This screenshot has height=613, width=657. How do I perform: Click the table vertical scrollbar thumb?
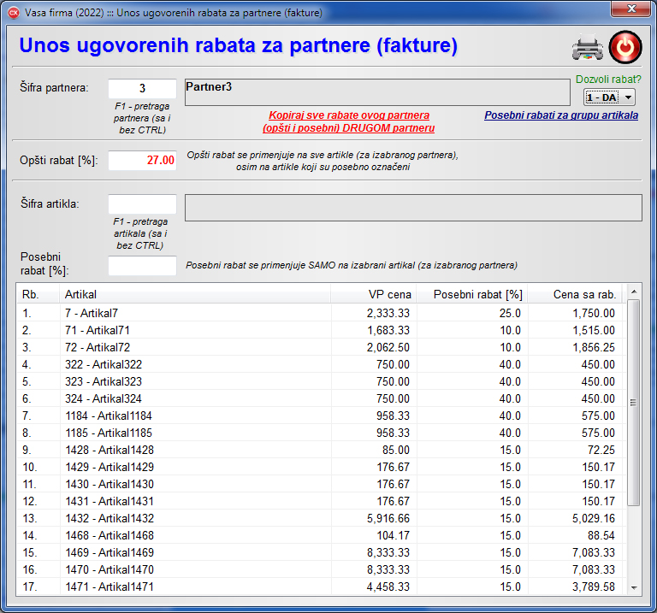click(x=634, y=403)
